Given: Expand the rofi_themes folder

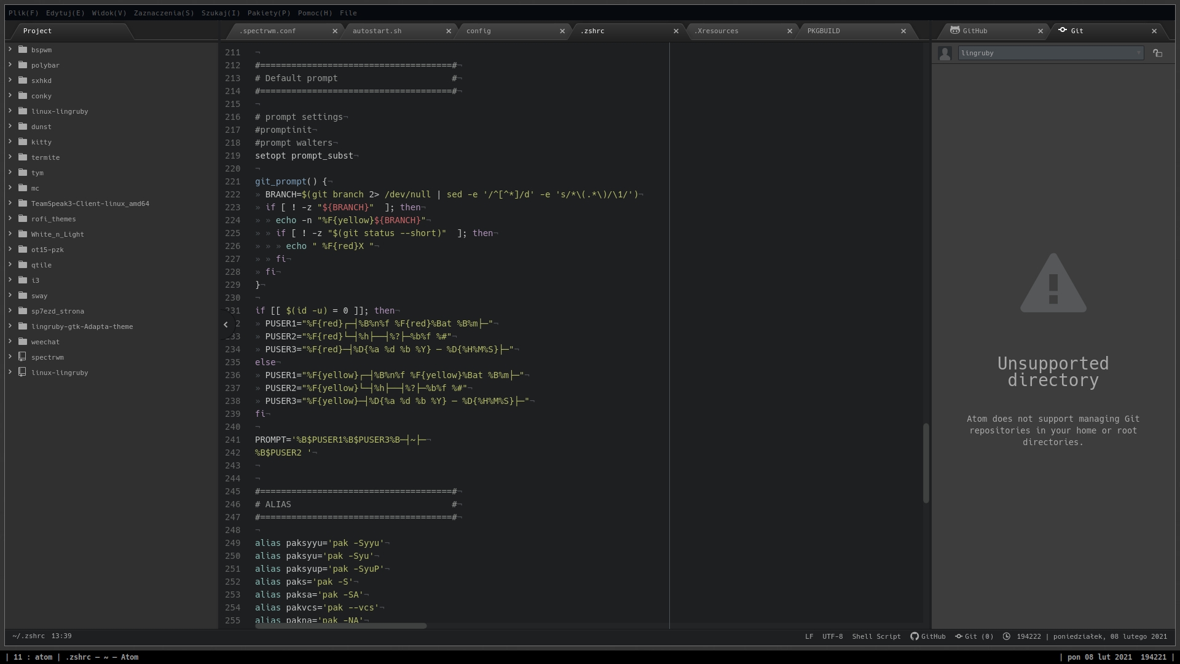Looking at the screenshot, I should (10, 218).
